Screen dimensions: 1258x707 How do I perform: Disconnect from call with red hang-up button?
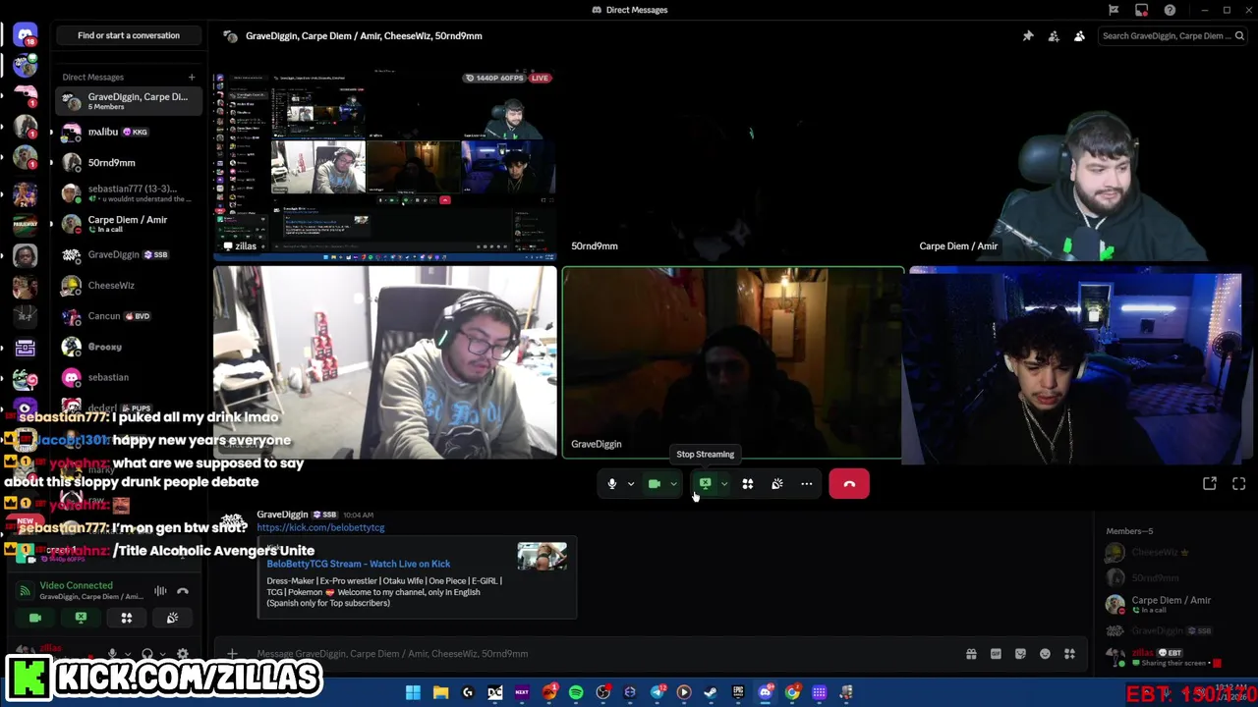(x=849, y=484)
